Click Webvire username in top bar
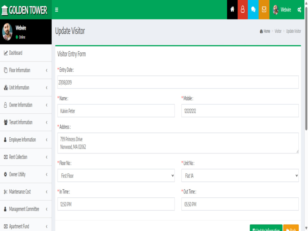The image size is (308, 231). point(286,10)
